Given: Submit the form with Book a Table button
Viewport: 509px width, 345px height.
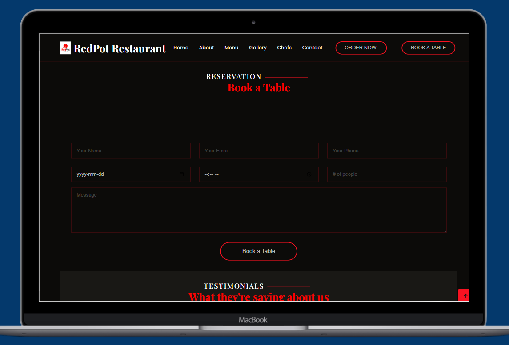Looking at the screenshot, I should 258,251.
